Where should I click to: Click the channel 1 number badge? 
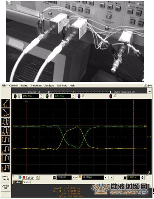[15, 96]
